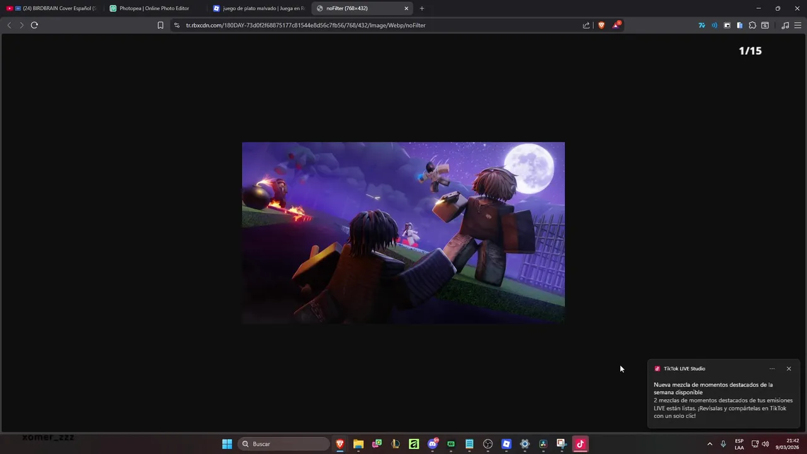Open OBS Studio from the taskbar
807x454 pixels.
click(487, 444)
